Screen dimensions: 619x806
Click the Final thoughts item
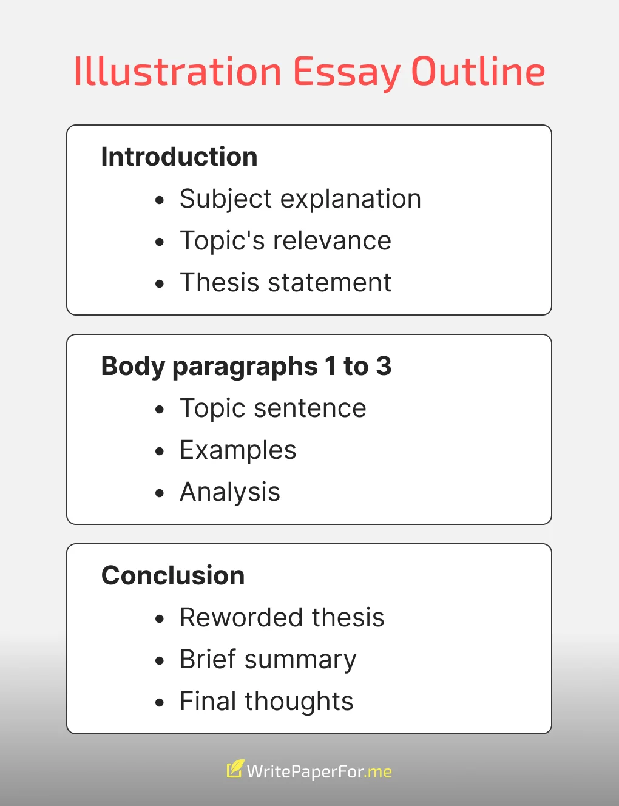266,702
